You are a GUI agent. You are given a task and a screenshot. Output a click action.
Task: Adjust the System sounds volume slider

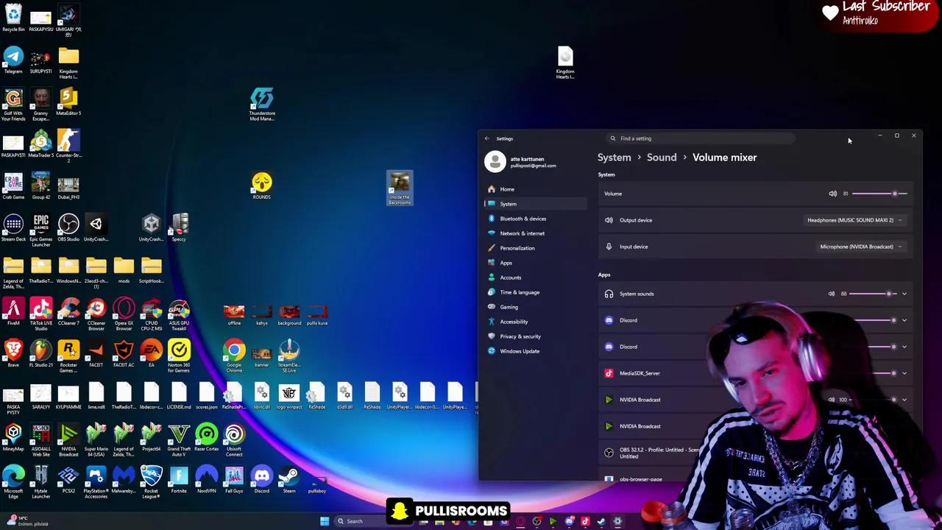coord(874,294)
